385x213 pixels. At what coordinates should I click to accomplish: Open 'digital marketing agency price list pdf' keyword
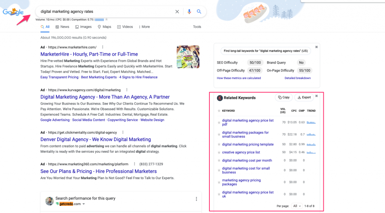[x=248, y=122]
